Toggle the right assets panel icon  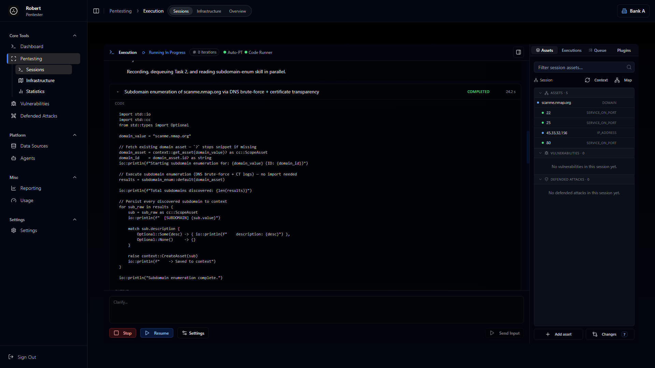click(519, 52)
